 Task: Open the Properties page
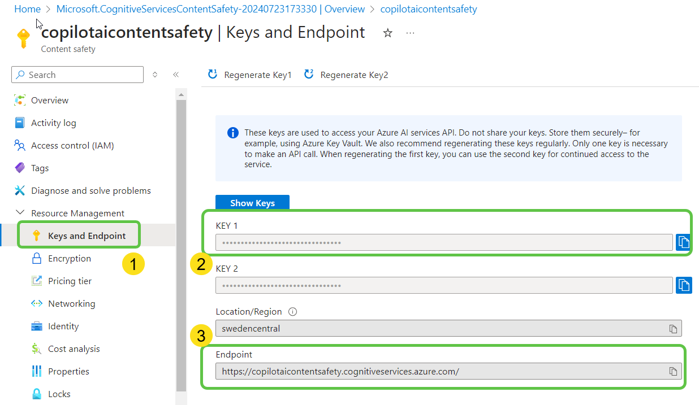66,371
